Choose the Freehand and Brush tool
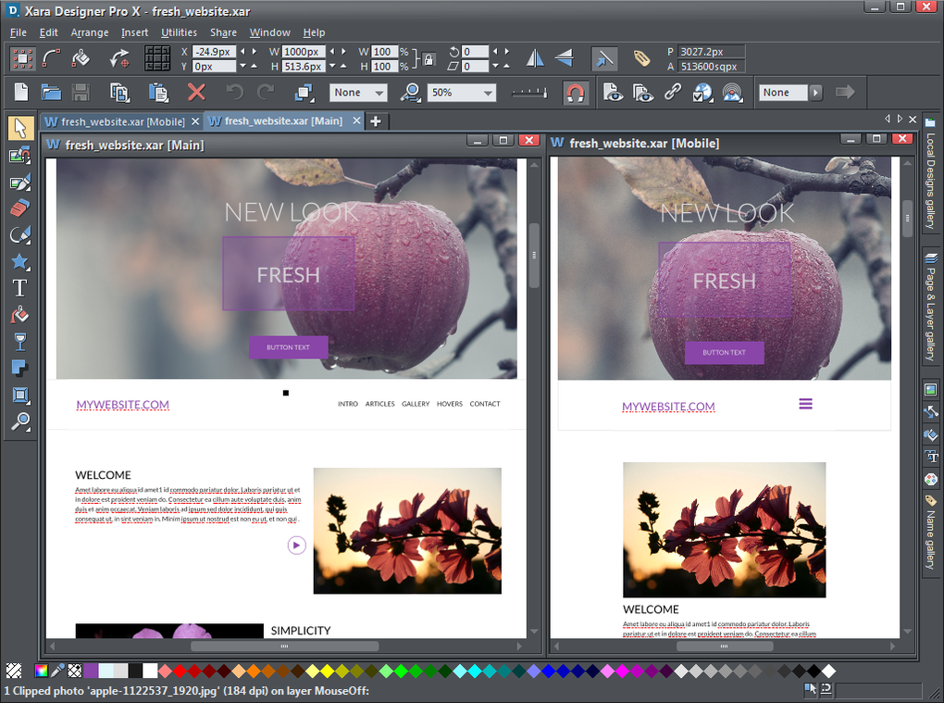Screen dimensions: 944x703 click(x=19, y=182)
